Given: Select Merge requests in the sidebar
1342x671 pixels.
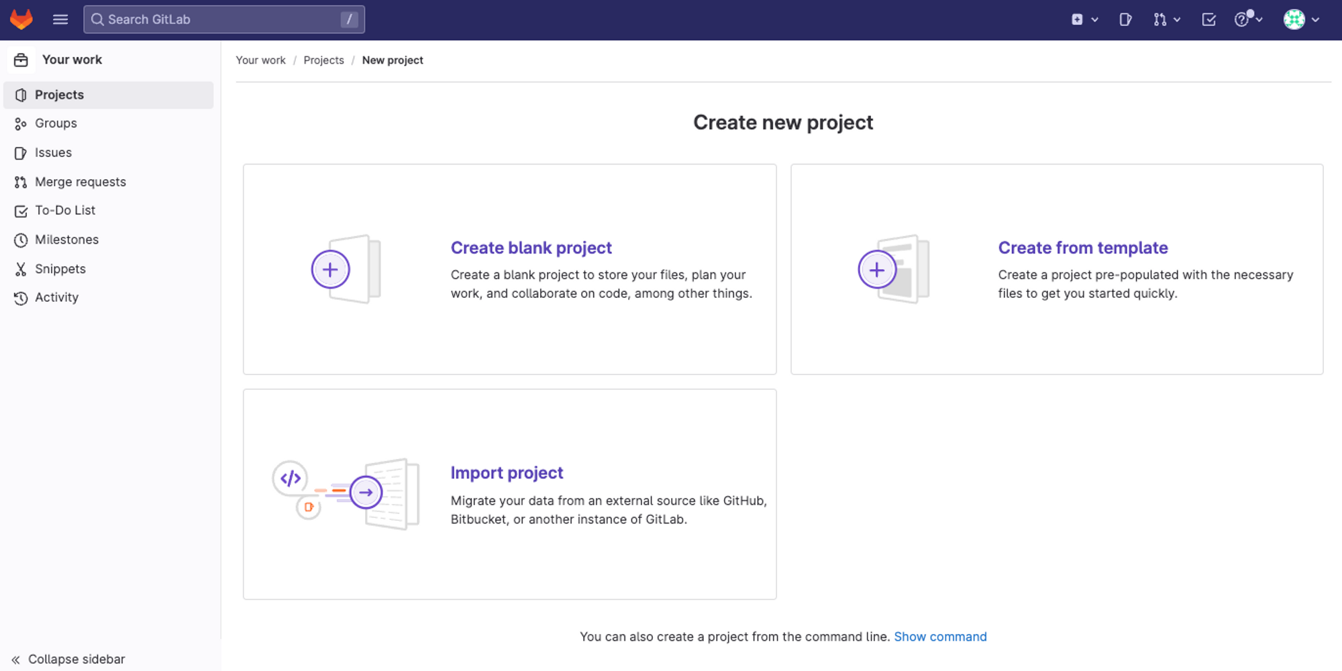Looking at the screenshot, I should (x=109, y=182).
